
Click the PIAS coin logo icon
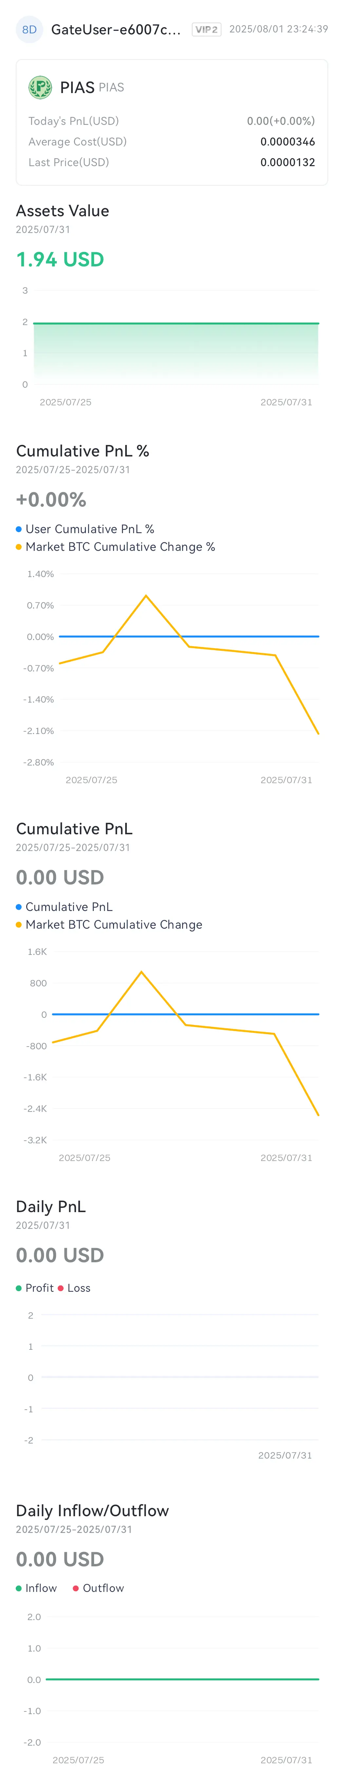tap(40, 87)
